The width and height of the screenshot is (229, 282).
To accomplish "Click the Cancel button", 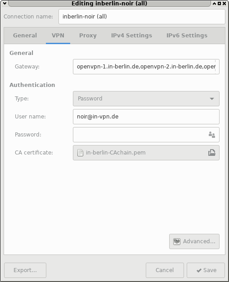I will coord(165,270).
